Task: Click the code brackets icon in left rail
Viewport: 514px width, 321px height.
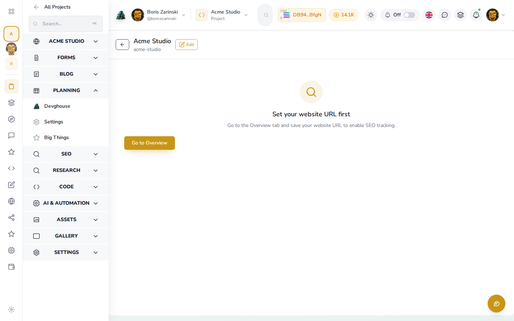Action: (11, 168)
